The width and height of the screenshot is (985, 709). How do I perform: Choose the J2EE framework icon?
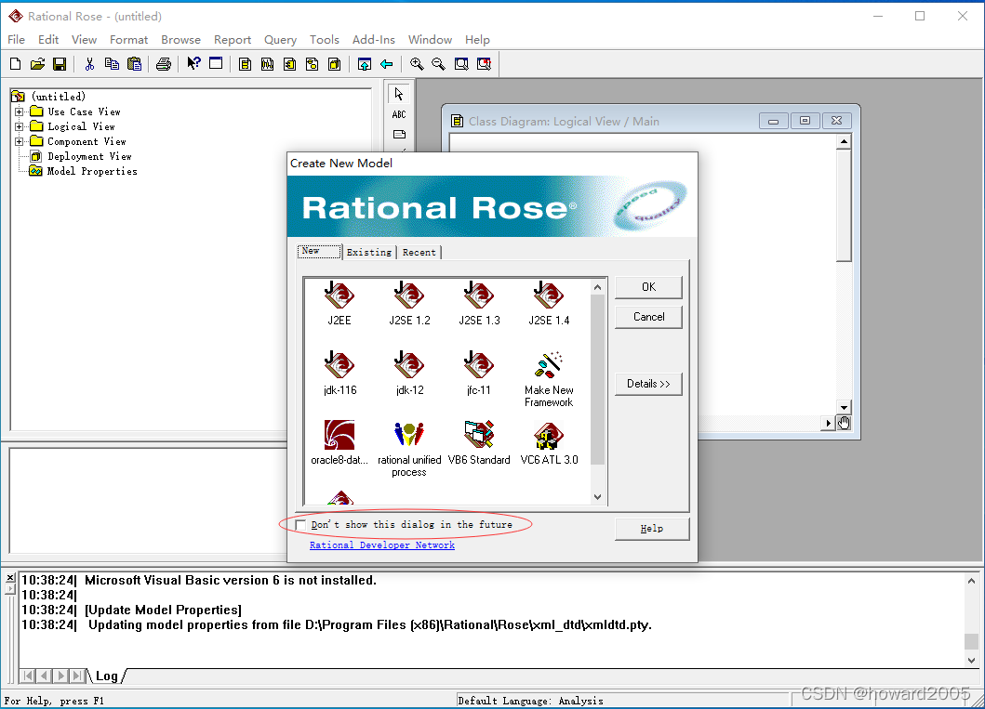click(x=339, y=304)
